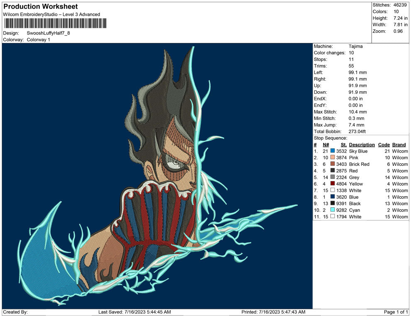Click the St. column header
This screenshot has height=316, width=411.
coord(343,145)
